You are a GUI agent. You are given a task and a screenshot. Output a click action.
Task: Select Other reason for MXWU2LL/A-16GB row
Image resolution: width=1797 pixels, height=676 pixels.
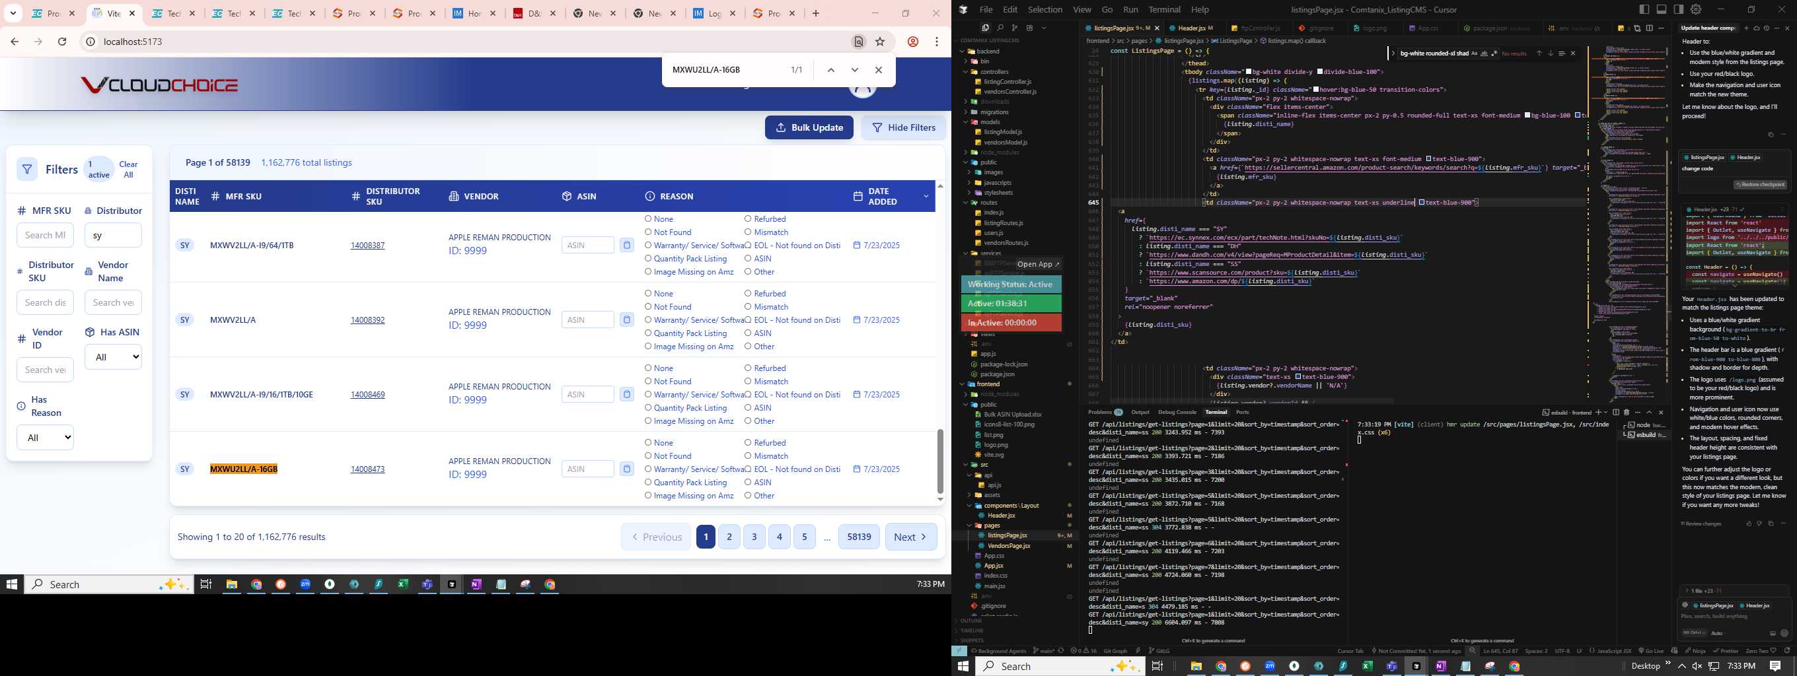[748, 496]
